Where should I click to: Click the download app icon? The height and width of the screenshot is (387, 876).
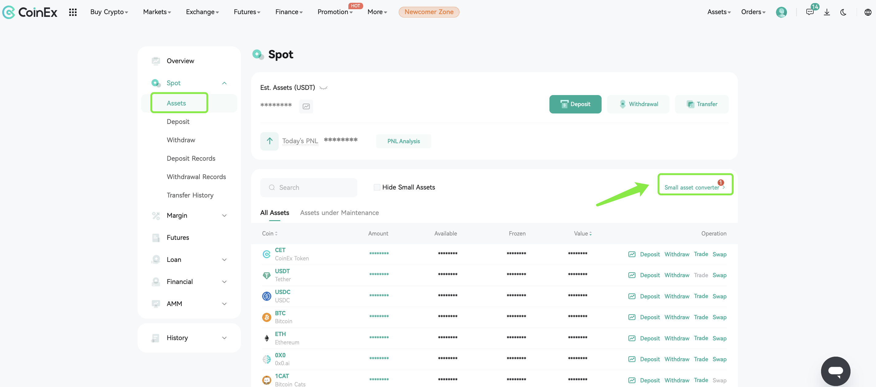827,12
